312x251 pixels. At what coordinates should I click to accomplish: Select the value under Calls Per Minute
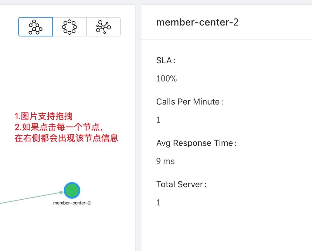click(158, 120)
